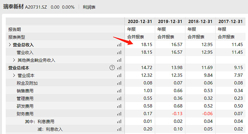248x134 pixels.
Task: Click chart icon for 管理费用
Action: 119,99
